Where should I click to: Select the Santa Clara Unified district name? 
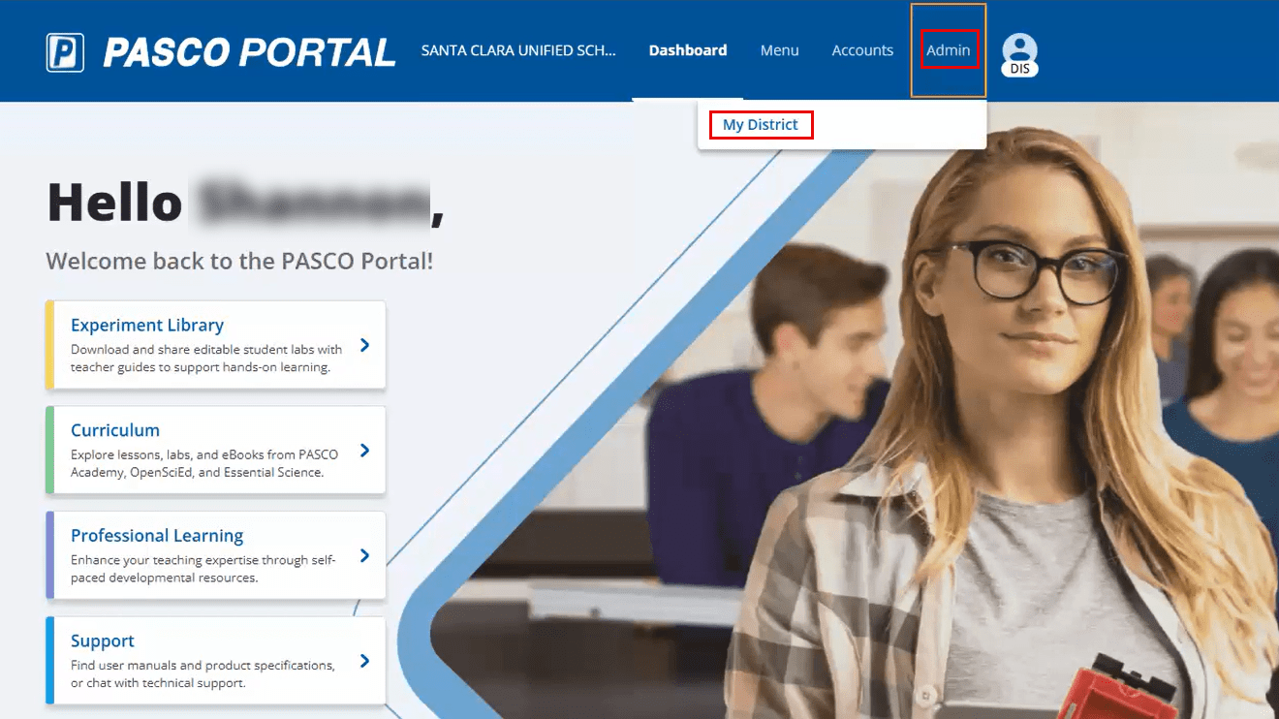(518, 50)
